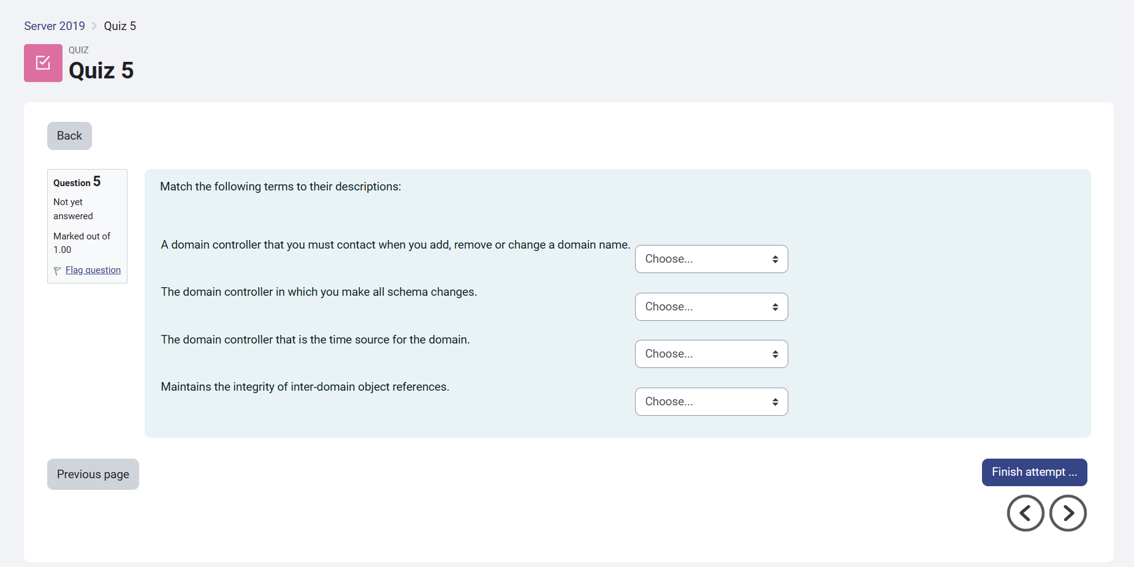
Task: Click the Quiz 5 breadcrumb link
Action: (x=120, y=26)
